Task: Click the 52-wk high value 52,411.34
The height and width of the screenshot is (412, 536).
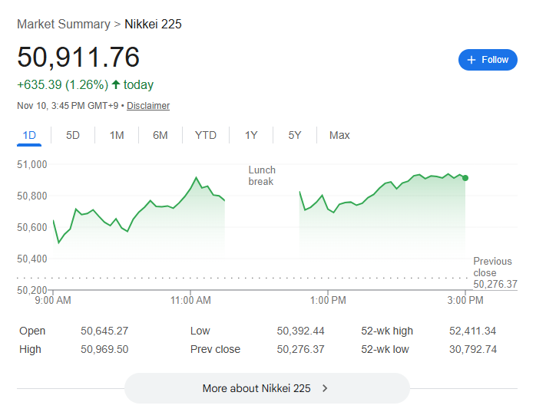Action: point(472,331)
